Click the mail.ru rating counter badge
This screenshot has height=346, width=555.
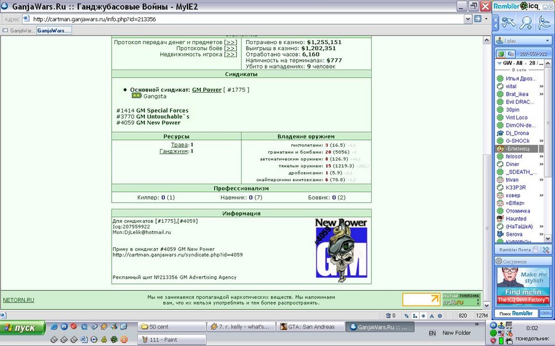click(461, 300)
